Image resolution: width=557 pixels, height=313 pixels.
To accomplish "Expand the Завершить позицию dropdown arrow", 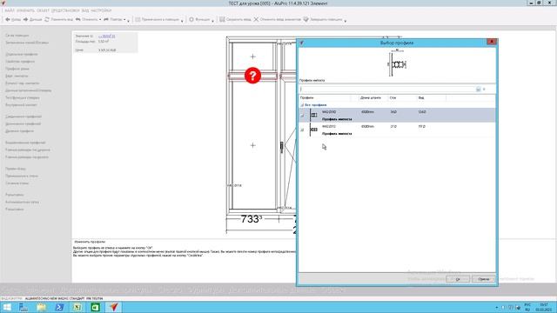I will click(346, 21).
